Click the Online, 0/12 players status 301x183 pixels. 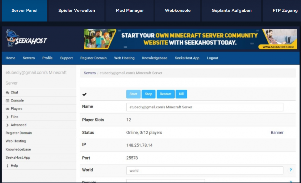[144, 133]
